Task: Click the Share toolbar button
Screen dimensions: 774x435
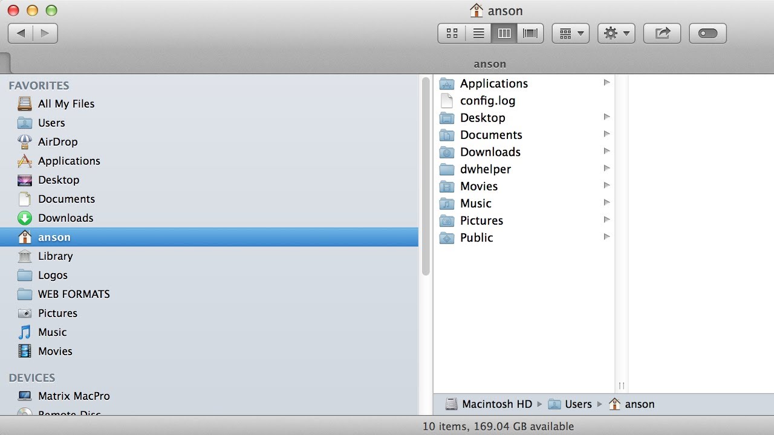Action: (x=662, y=33)
